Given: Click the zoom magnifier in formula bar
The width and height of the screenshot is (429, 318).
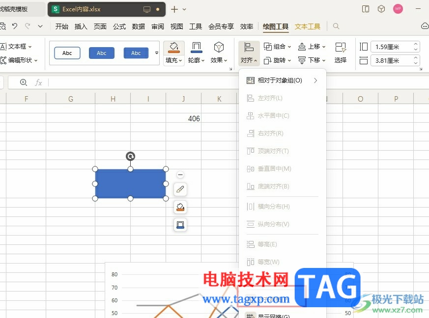Looking at the screenshot, I should tap(24, 82).
